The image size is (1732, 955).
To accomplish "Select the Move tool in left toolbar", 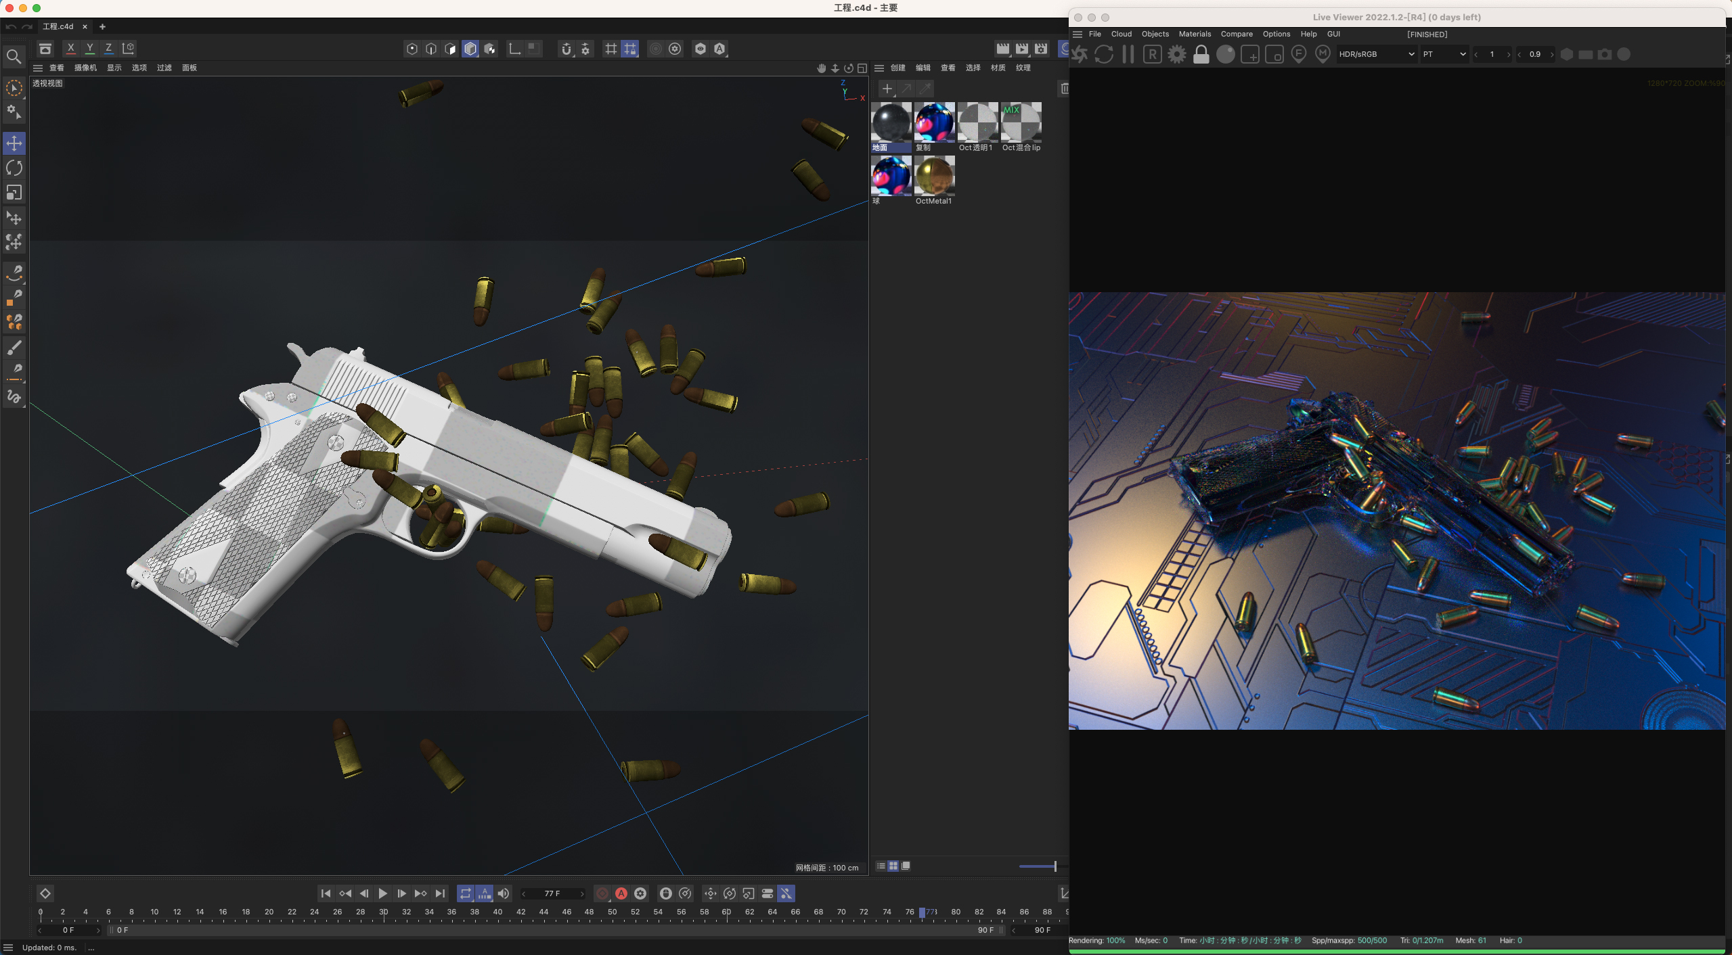I will pyautogui.click(x=14, y=143).
